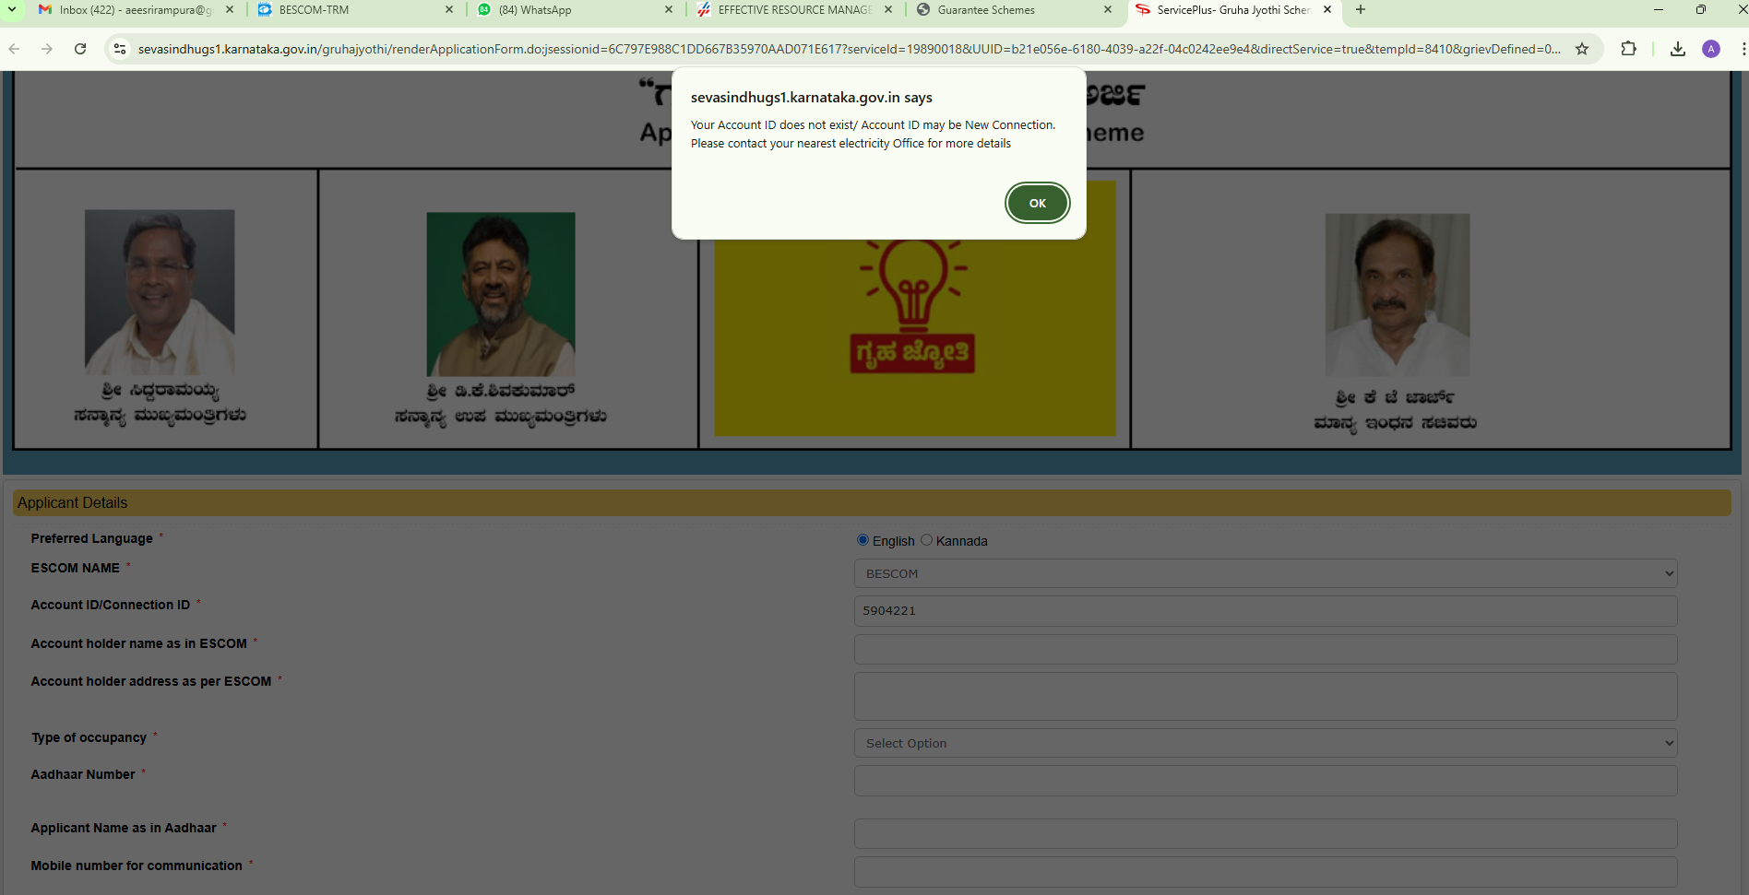Close the ServicePlus Gruha Jyothi tab

pyautogui.click(x=1327, y=10)
